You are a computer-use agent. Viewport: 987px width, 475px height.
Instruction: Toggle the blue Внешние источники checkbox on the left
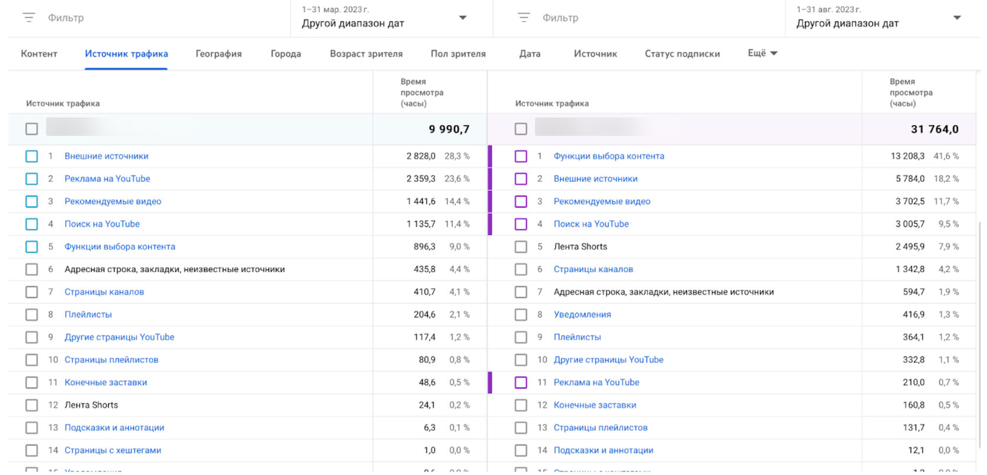pos(32,156)
